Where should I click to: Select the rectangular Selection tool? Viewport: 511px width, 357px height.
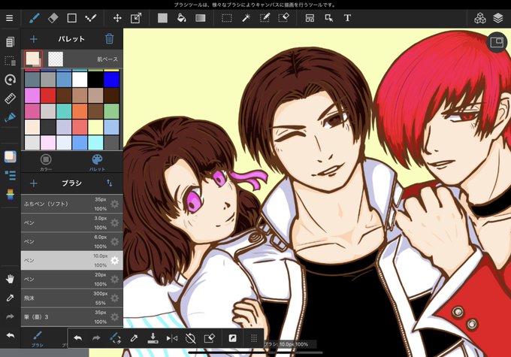point(226,18)
